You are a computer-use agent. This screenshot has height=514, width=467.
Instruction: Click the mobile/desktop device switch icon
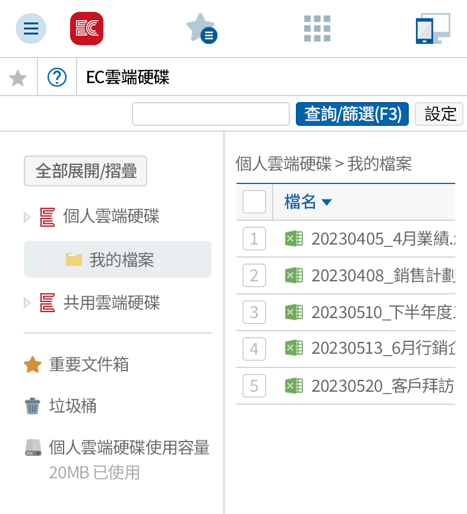tap(433, 28)
